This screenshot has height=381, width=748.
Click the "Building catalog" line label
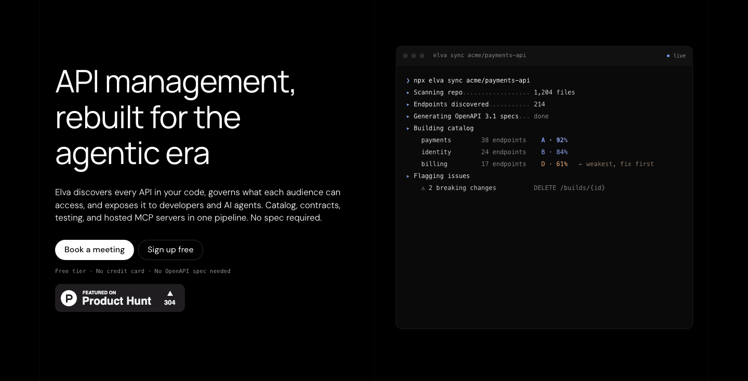[x=444, y=128]
